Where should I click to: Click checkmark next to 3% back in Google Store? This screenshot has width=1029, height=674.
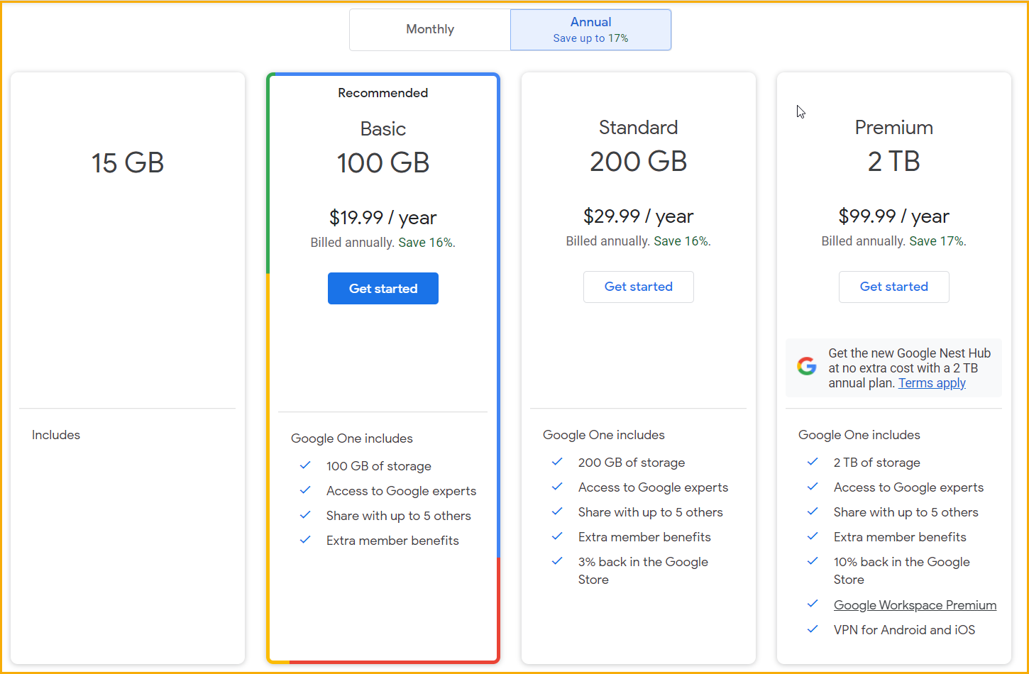pos(557,561)
